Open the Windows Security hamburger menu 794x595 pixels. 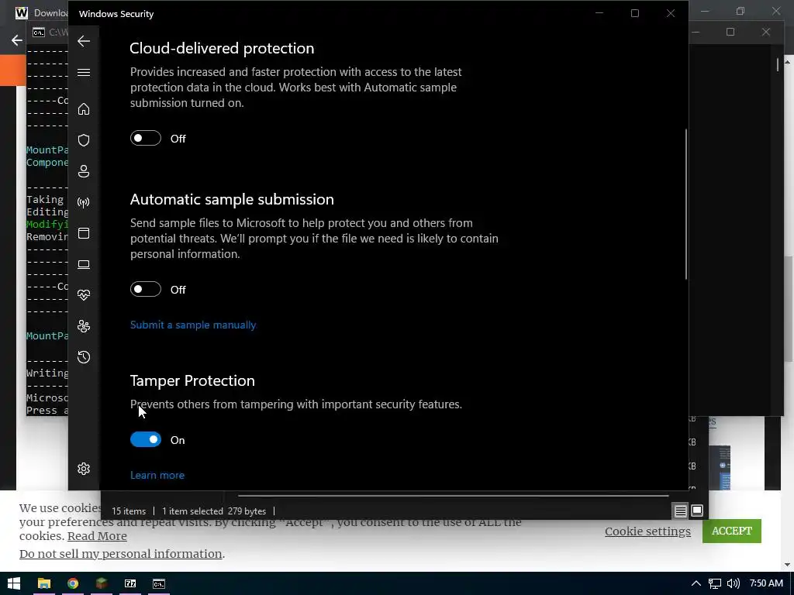pos(84,72)
